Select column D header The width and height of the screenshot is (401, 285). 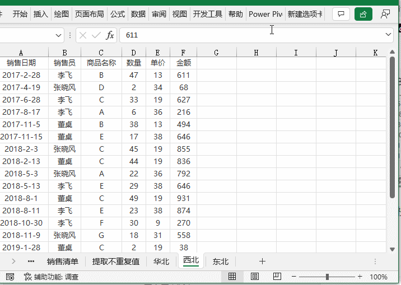click(134, 53)
